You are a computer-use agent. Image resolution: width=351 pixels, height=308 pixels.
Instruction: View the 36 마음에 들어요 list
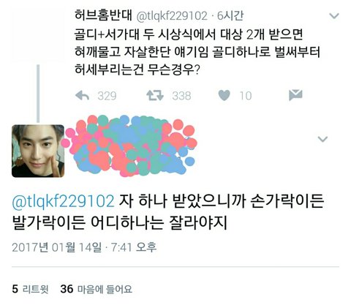(97, 289)
